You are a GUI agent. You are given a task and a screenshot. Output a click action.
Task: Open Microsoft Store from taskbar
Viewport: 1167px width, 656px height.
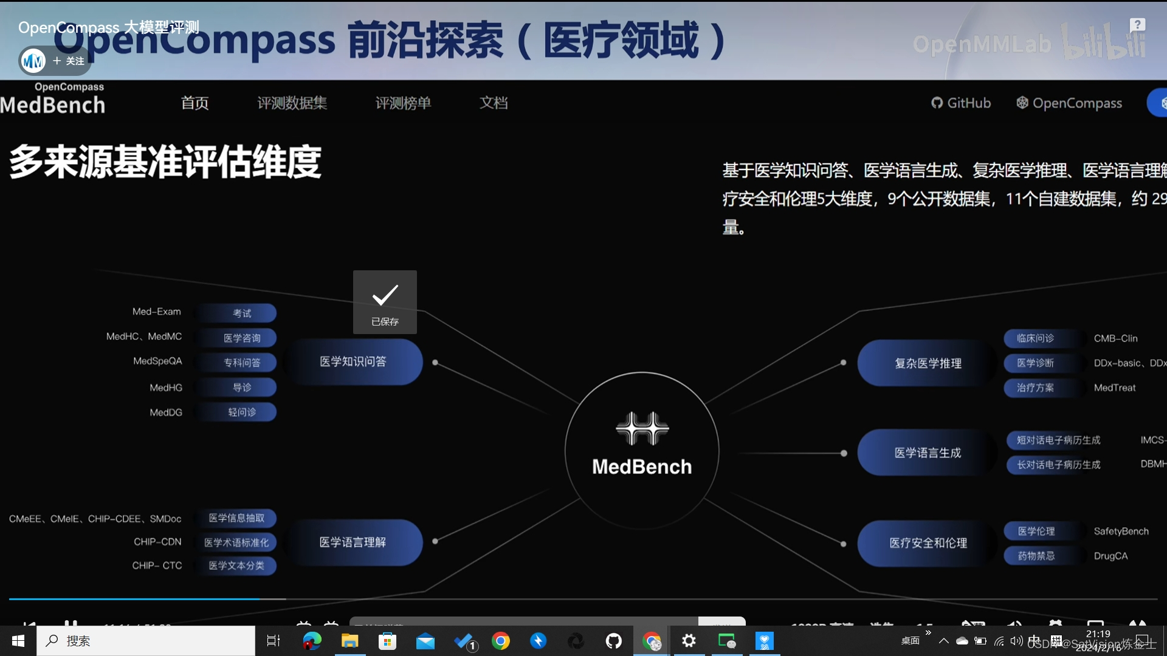(x=387, y=641)
